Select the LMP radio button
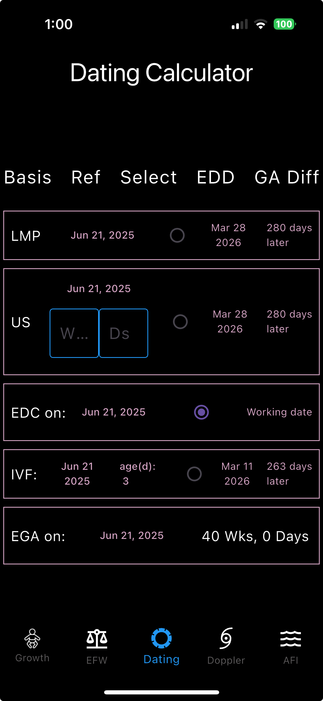The height and width of the screenshot is (701, 323). point(177,235)
